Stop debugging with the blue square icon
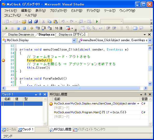Screen dimensions: 154x140 point(18,28)
